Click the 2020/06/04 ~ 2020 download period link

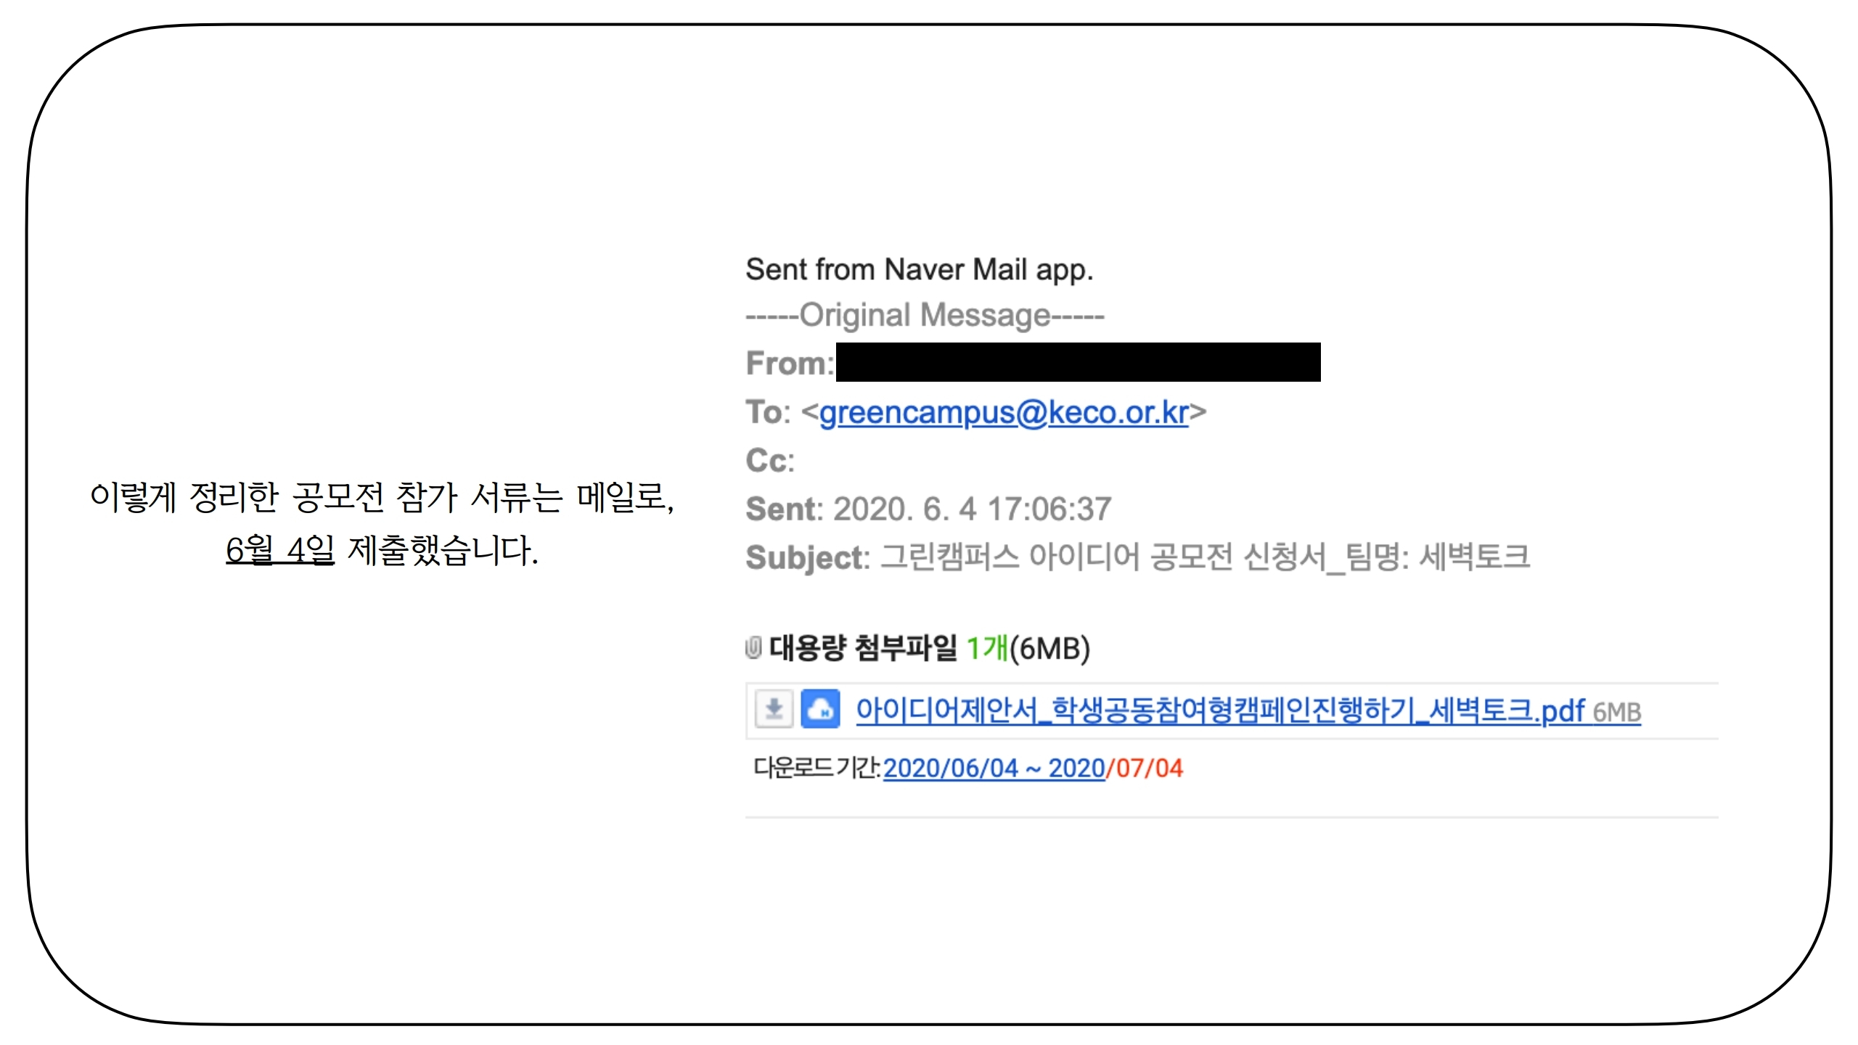pyautogui.click(x=994, y=768)
